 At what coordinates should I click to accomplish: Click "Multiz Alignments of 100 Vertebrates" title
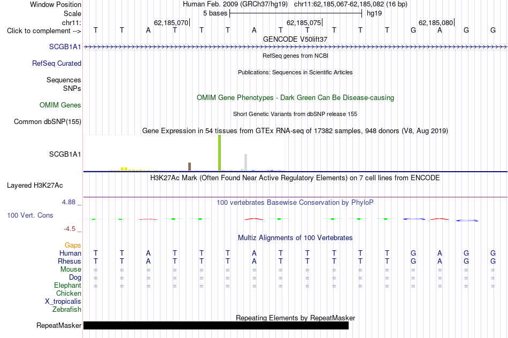click(295, 238)
